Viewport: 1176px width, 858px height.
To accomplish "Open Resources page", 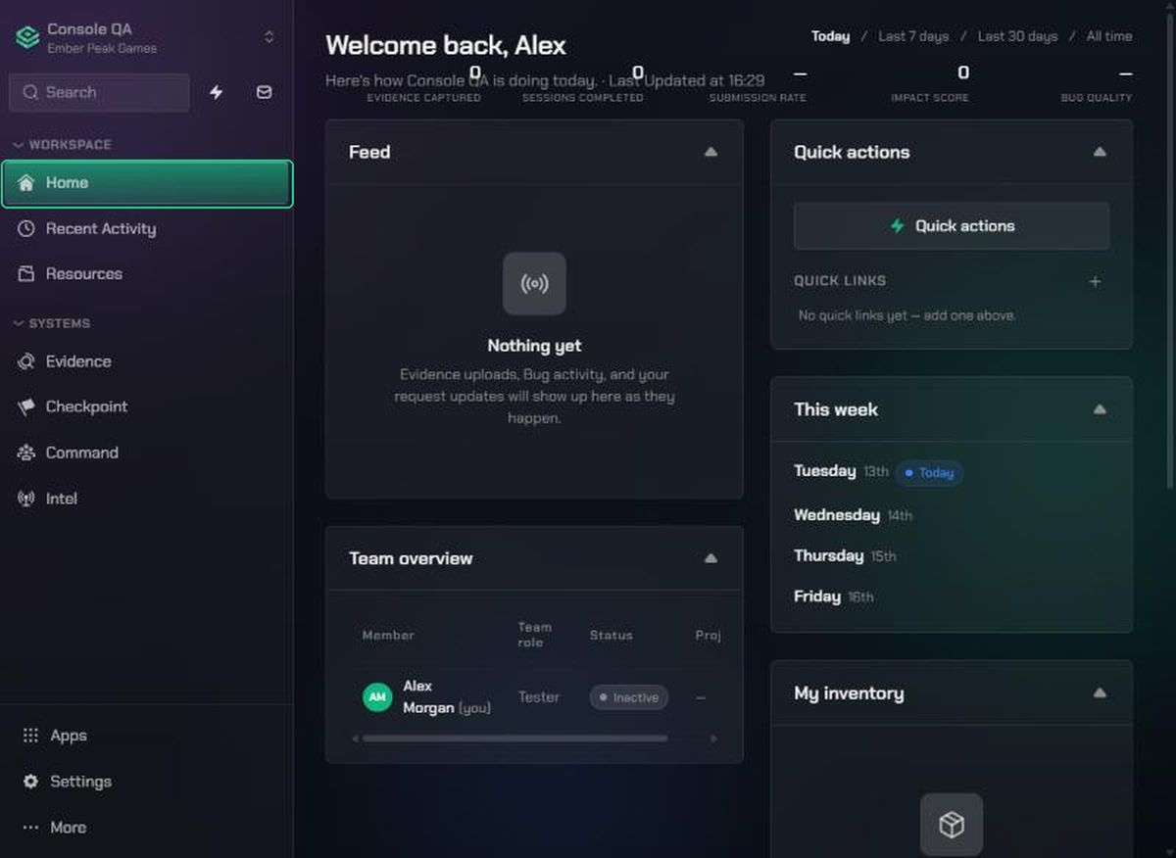I will tap(147, 273).
